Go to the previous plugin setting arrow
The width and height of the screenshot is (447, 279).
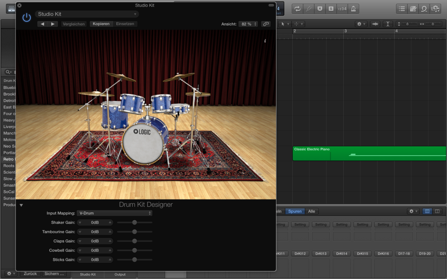pyautogui.click(x=43, y=24)
